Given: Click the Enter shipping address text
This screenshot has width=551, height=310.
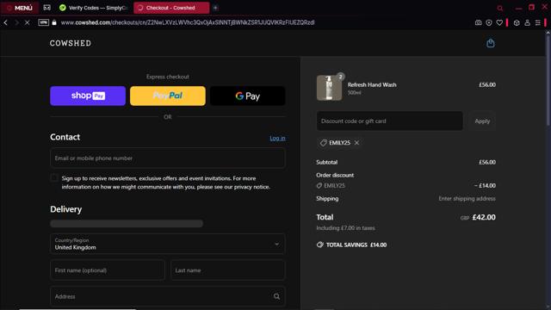Looking at the screenshot, I should coord(467,199).
